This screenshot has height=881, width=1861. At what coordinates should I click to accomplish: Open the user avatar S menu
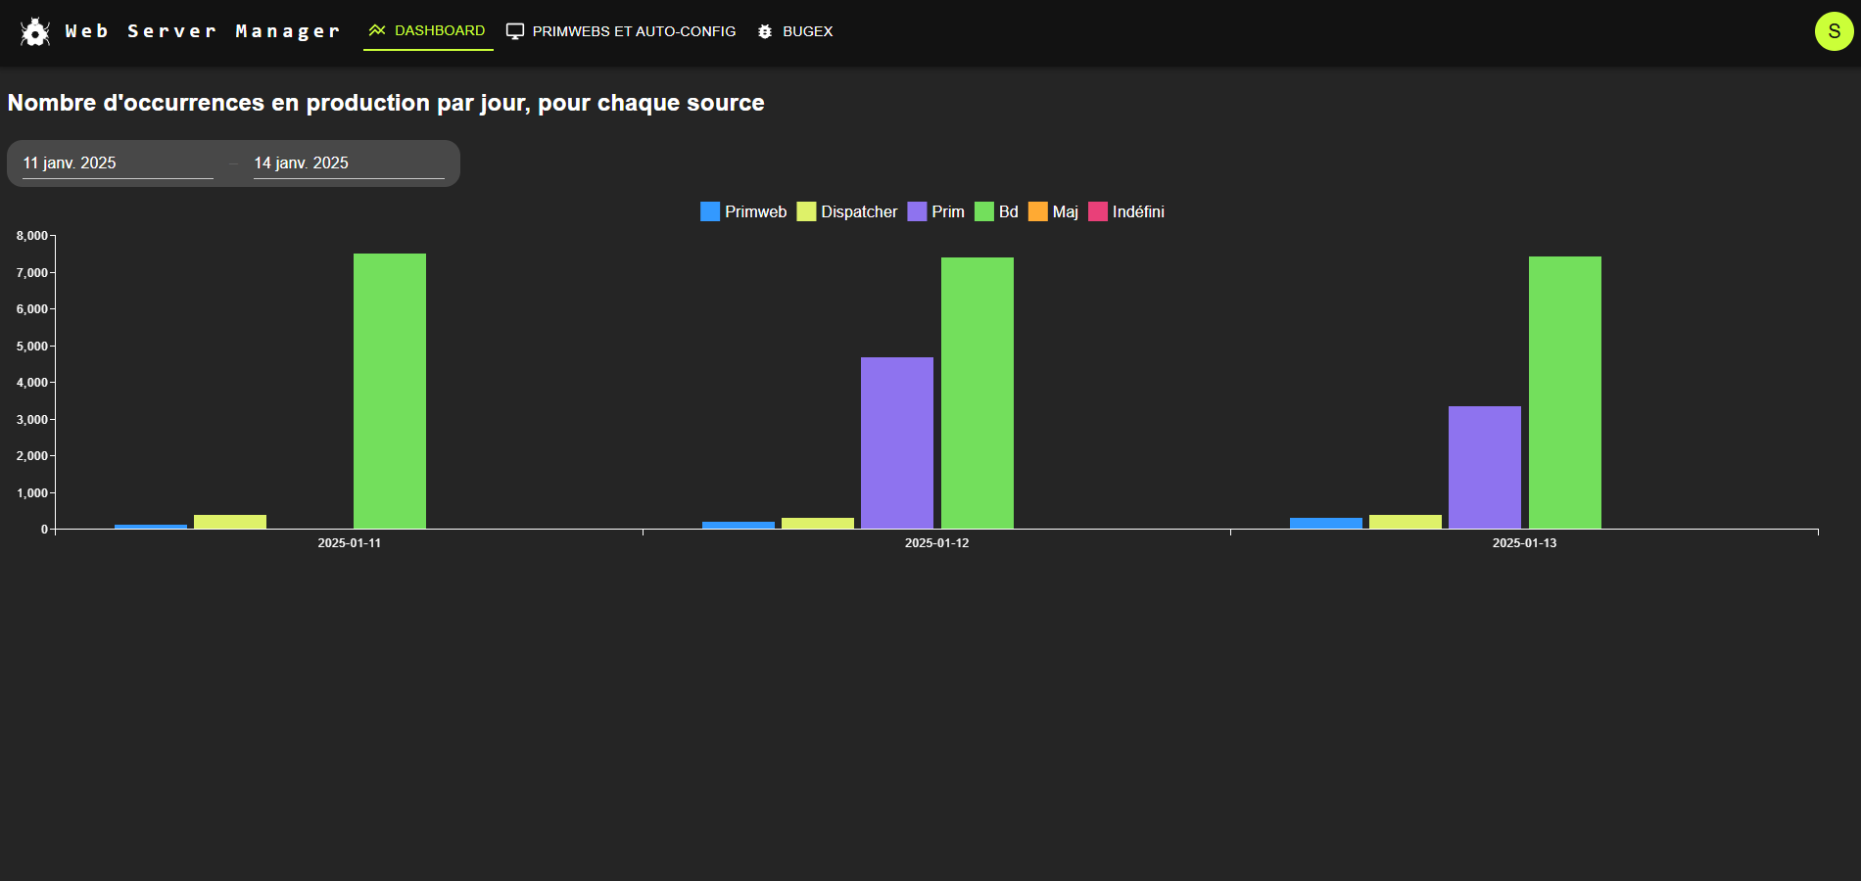click(x=1834, y=31)
